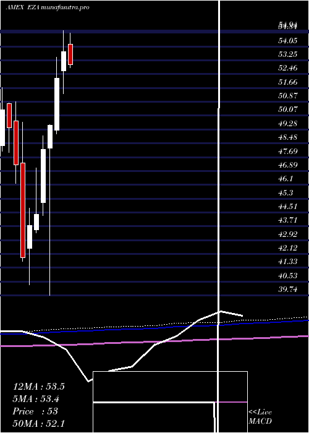Click the 48.48 price axis label
309x433 pixels.
(288, 137)
